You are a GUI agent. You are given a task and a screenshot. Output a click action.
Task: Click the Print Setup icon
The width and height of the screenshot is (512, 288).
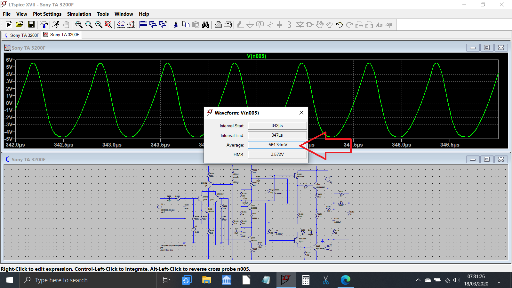pyautogui.click(x=228, y=25)
